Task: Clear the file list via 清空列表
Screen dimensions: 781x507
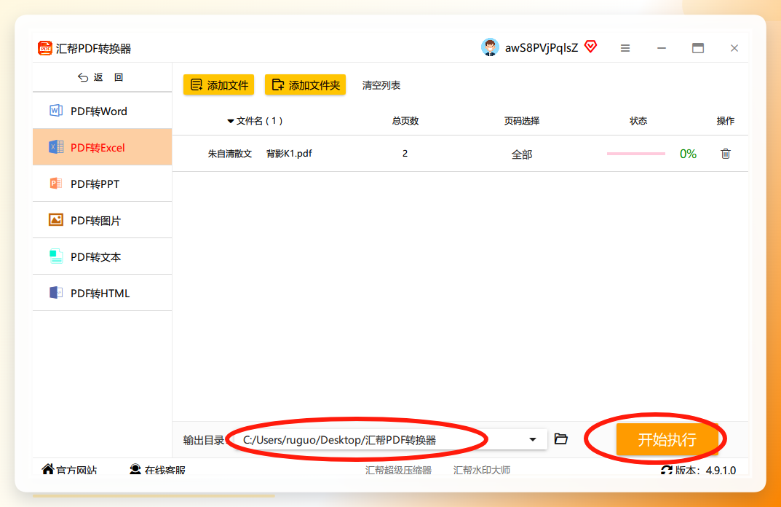Action: tap(381, 85)
